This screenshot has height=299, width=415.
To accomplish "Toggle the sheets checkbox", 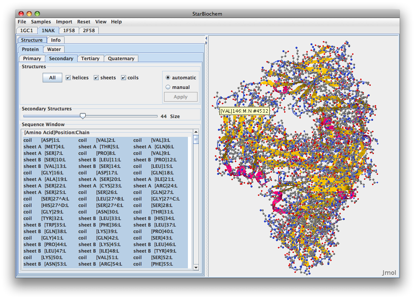I will (96, 78).
